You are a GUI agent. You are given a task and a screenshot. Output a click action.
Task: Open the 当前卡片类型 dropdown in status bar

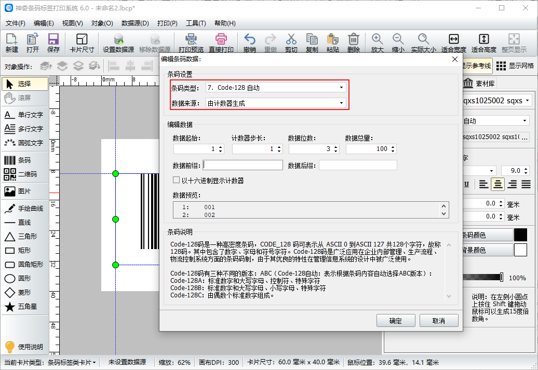(71, 362)
